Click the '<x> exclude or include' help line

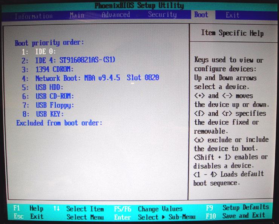pos(231,140)
